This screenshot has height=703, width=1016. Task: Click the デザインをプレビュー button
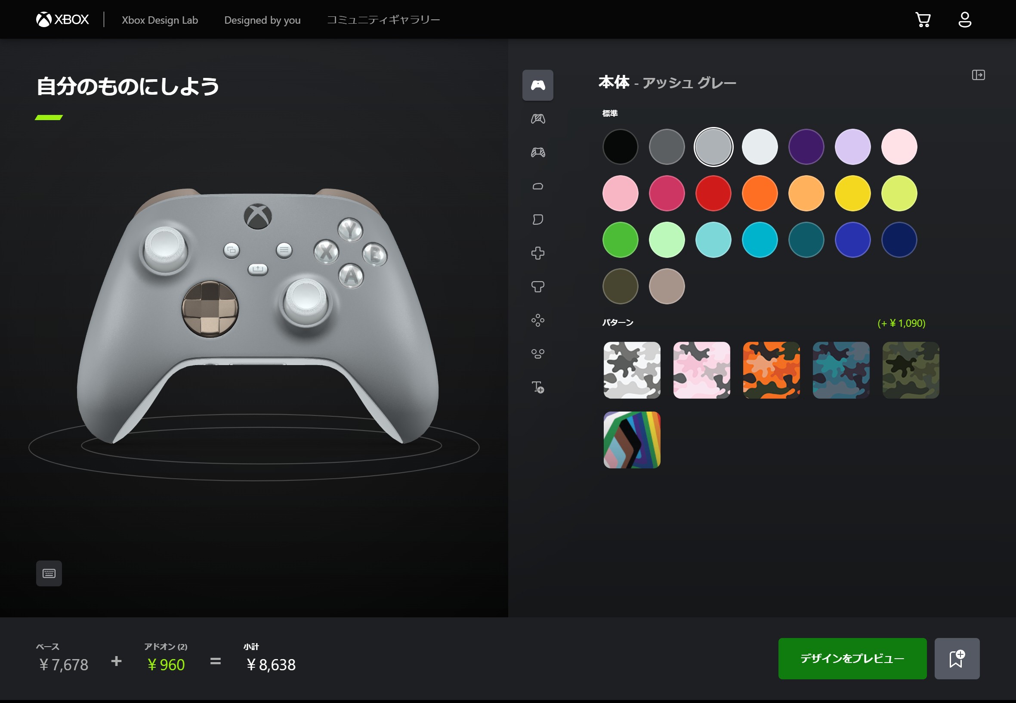pos(852,659)
